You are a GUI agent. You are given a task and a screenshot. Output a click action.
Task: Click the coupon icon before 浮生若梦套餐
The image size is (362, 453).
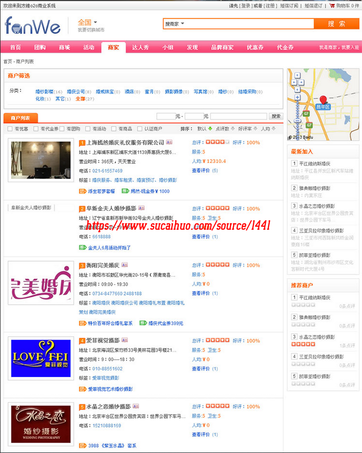83,191
